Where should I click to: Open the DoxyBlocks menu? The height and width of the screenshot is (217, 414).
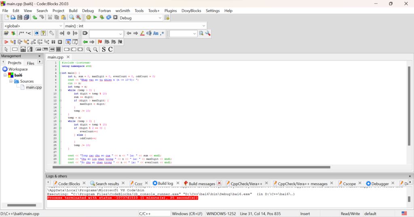click(191, 10)
